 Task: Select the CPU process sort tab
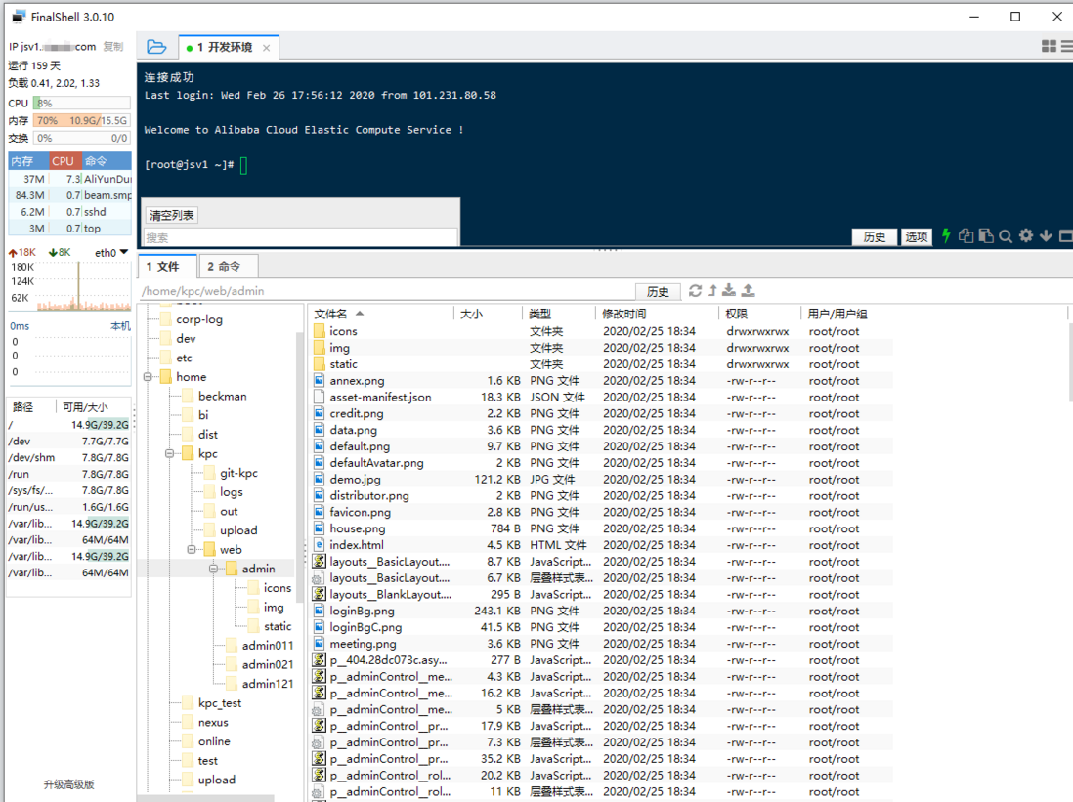click(x=64, y=161)
